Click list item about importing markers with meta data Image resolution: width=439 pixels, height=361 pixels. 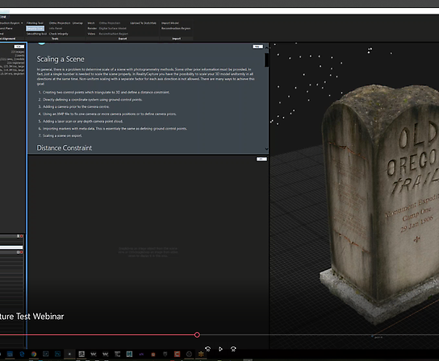coord(115,129)
